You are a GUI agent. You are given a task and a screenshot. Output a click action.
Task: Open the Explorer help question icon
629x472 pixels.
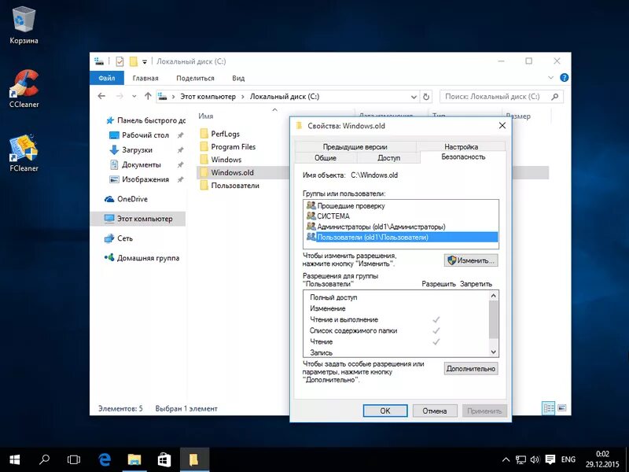point(564,78)
